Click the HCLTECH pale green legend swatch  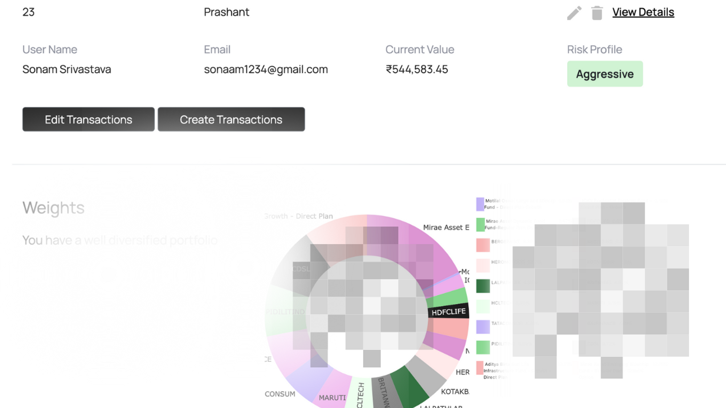483,307
